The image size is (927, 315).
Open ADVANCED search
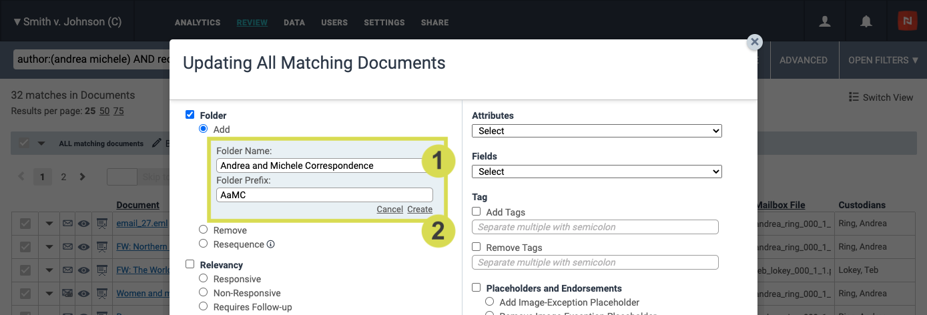pyautogui.click(x=804, y=60)
